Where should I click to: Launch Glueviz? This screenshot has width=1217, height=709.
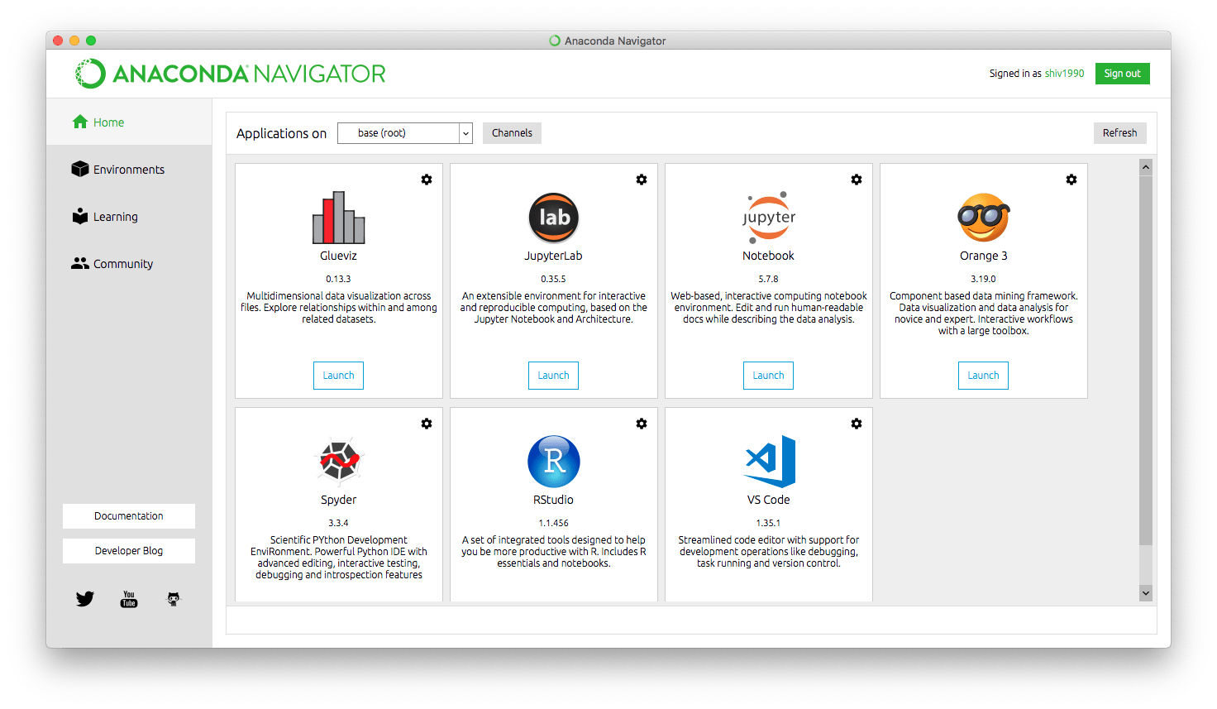tap(338, 376)
